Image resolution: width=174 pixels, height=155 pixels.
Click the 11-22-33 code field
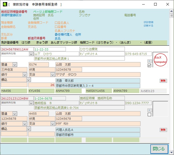pos(50,49)
